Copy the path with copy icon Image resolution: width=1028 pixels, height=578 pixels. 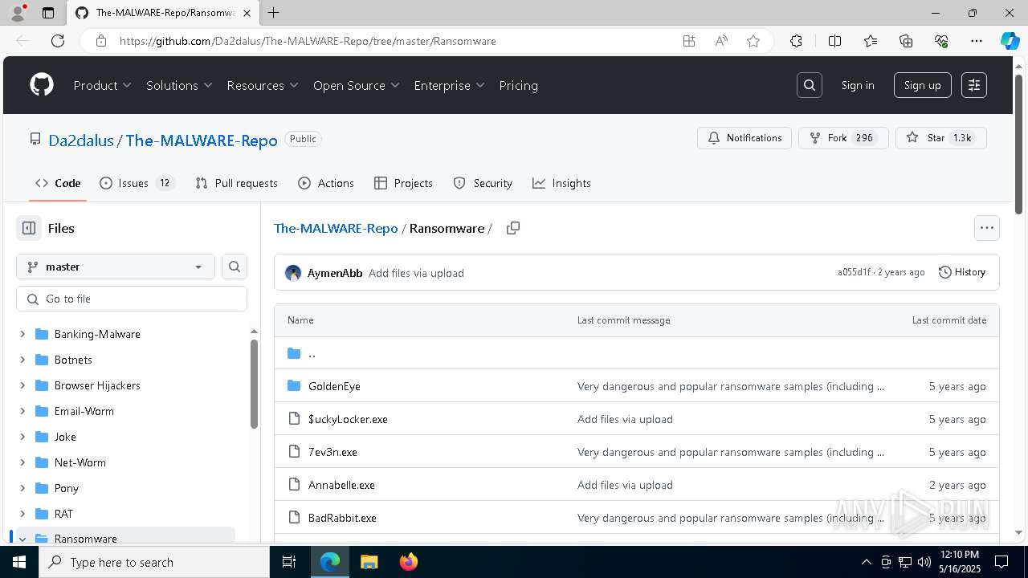pyautogui.click(x=513, y=228)
